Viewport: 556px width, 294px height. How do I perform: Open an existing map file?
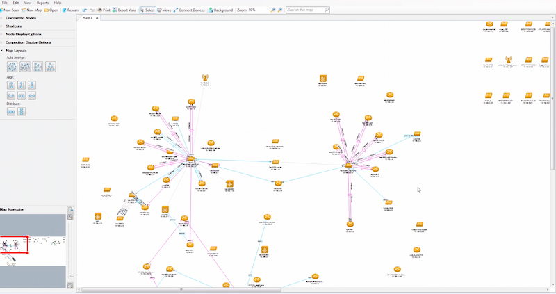(x=51, y=10)
